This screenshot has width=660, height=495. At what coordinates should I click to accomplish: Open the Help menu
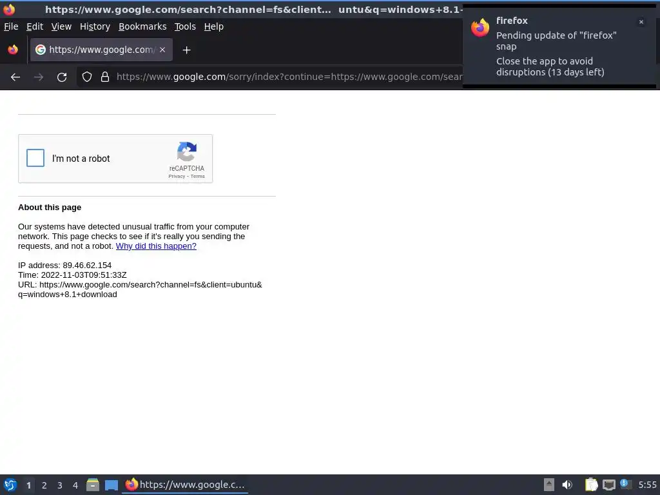click(x=214, y=26)
